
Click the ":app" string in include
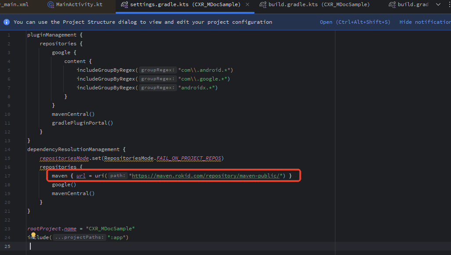116,237
